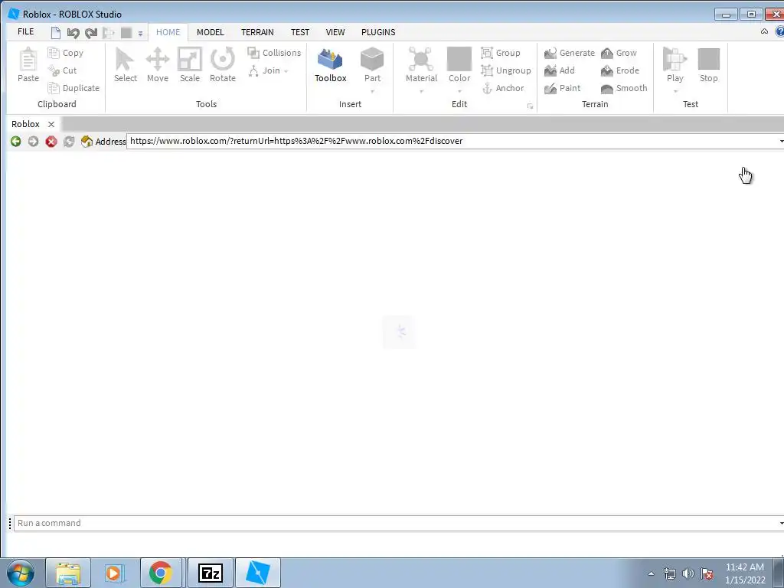Choose the Scale tool
Viewport: 784px width, 588px height.
[190, 65]
